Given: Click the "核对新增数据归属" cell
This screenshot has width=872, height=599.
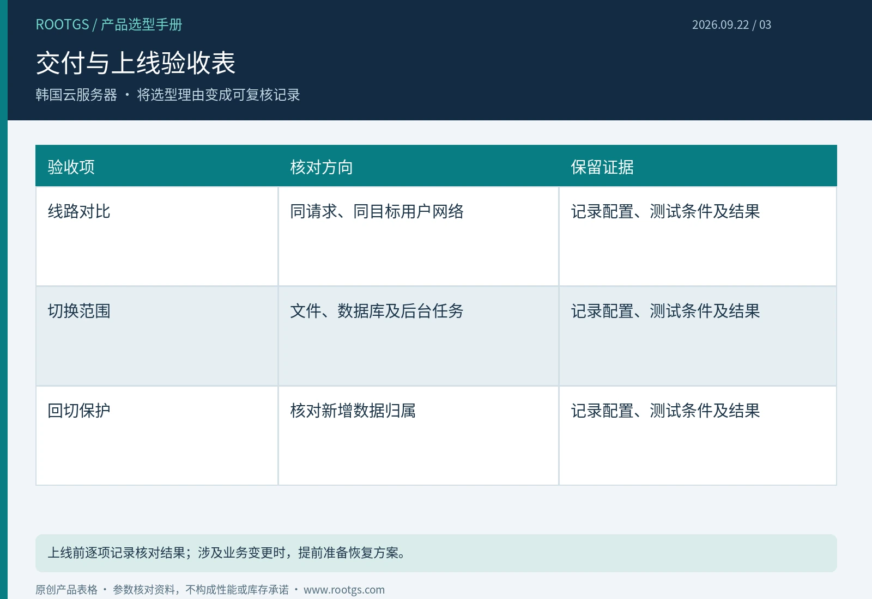Looking at the screenshot, I should pyautogui.click(x=419, y=436).
